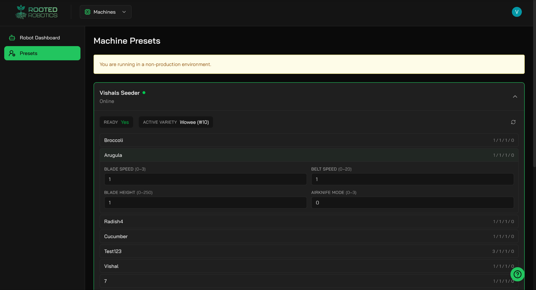Image resolution: width=536 pixels, height=290 pixels.
Task: Click the page vertical scrollbar
Action: pos(534,84)
